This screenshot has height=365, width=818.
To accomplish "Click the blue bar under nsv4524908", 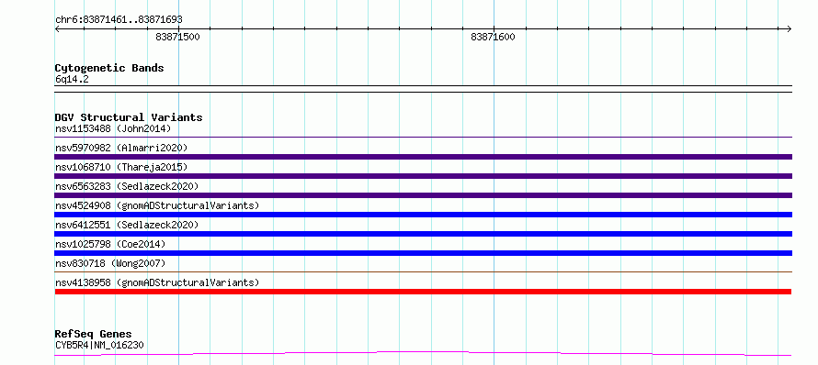I will pos(423,215).
